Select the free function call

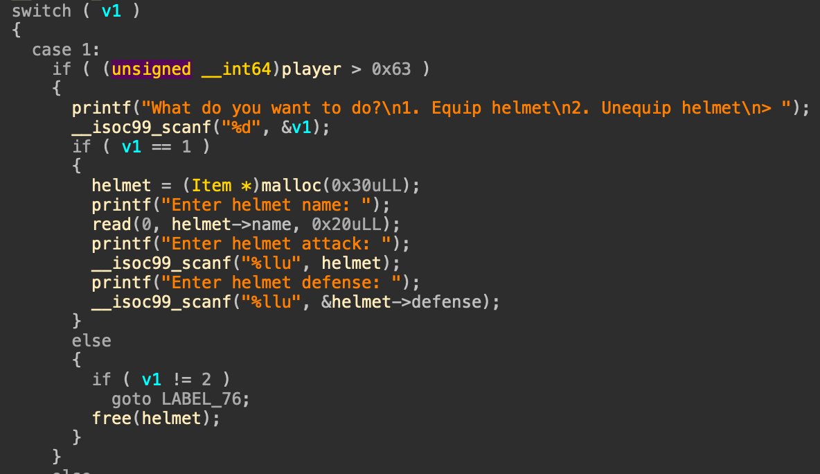point(112,418)
